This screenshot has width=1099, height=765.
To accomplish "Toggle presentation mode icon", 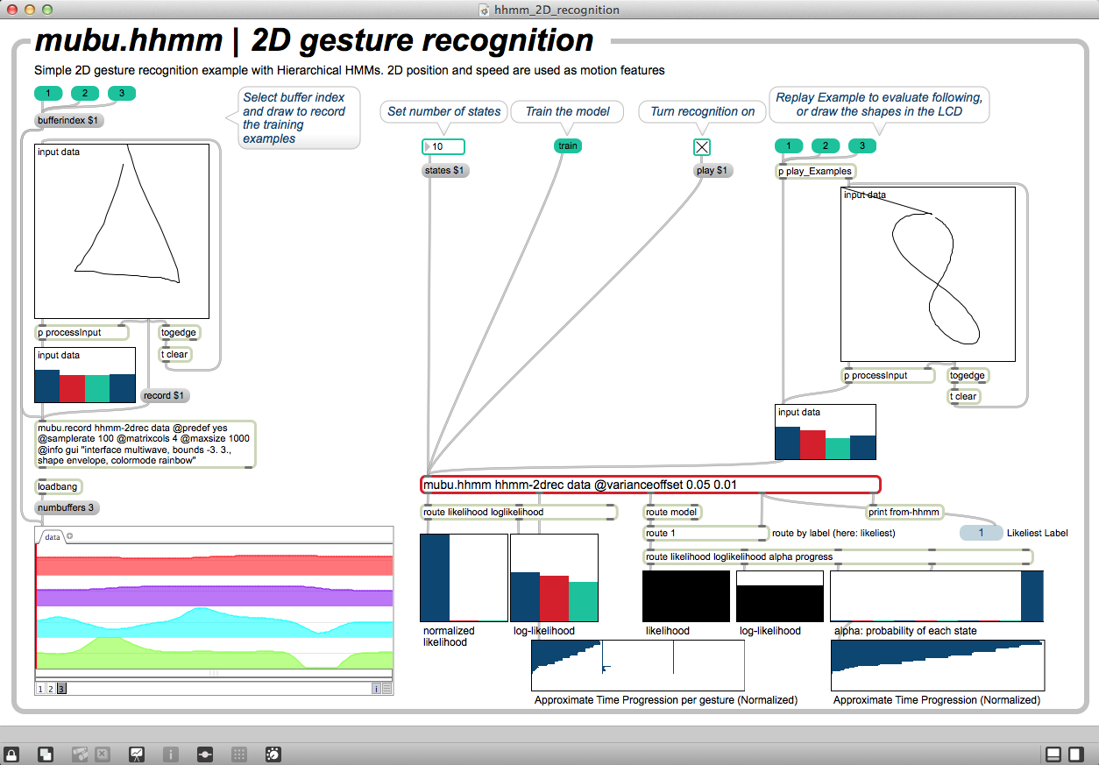I will pyautogui.click(x=137, y=754).
